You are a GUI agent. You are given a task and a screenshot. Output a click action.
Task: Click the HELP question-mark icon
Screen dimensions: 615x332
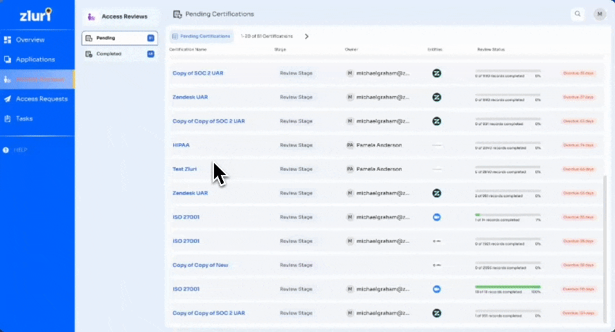tap(6, 150)
